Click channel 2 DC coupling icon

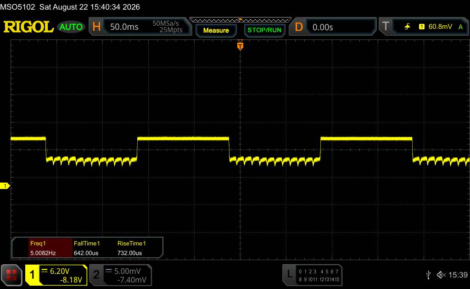109,271
